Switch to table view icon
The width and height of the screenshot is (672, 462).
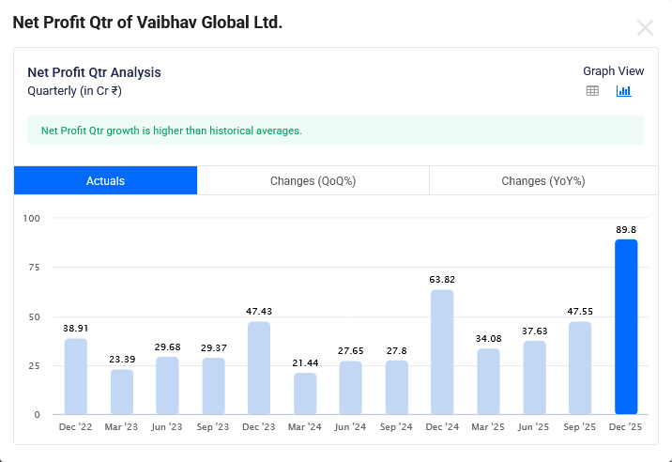point(592,91)
